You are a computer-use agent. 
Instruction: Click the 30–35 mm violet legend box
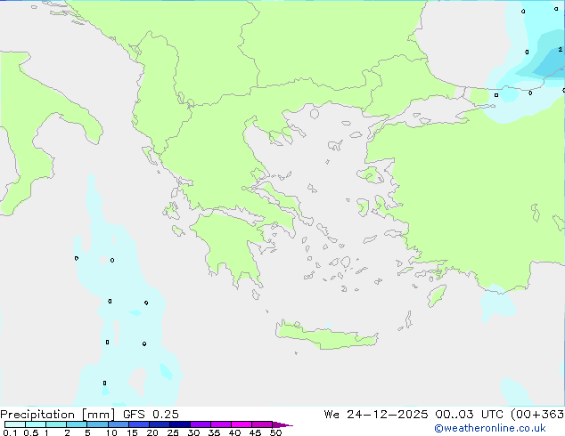(x=201, y=424)
